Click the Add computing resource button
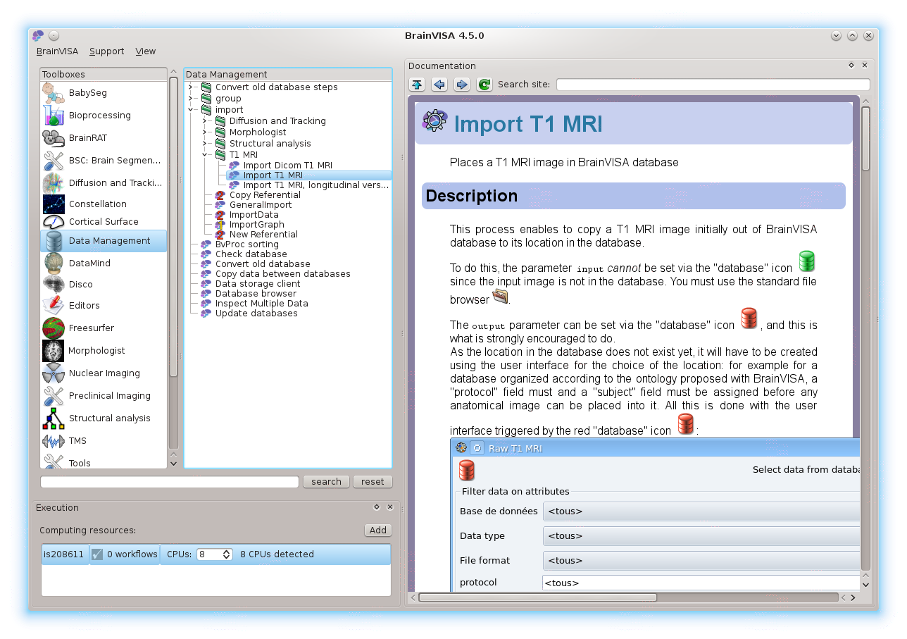The width and height of the screenshot is (907, 639). pos(377,531)
